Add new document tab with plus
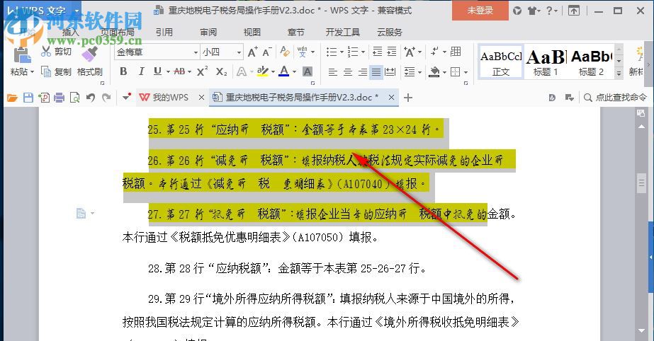The image size is (654, 341). [408, 98]
